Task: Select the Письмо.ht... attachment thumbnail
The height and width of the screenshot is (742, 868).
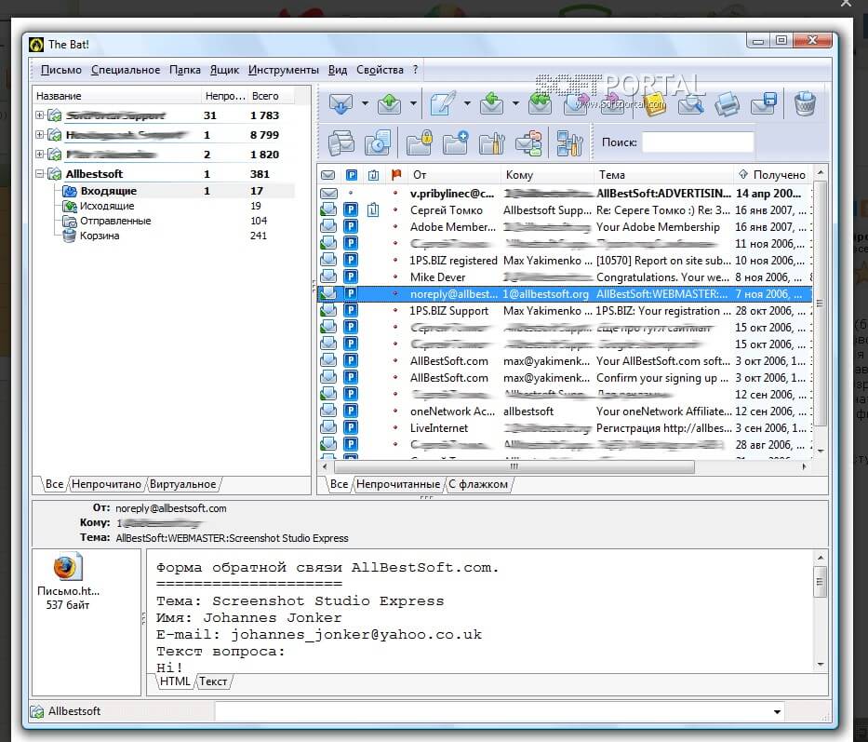Action: 68,581
